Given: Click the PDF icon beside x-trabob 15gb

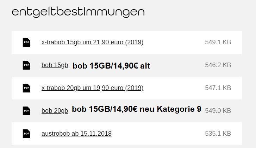Looking at the screenshot, I should [26, 42].
